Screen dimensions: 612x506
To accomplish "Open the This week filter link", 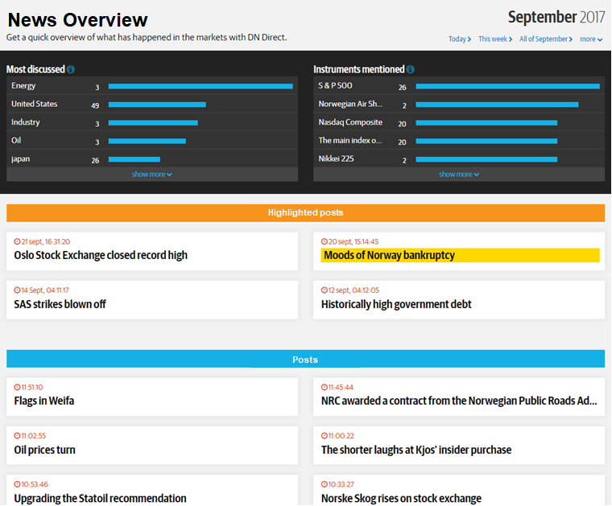I will click(x=495, y=39).
